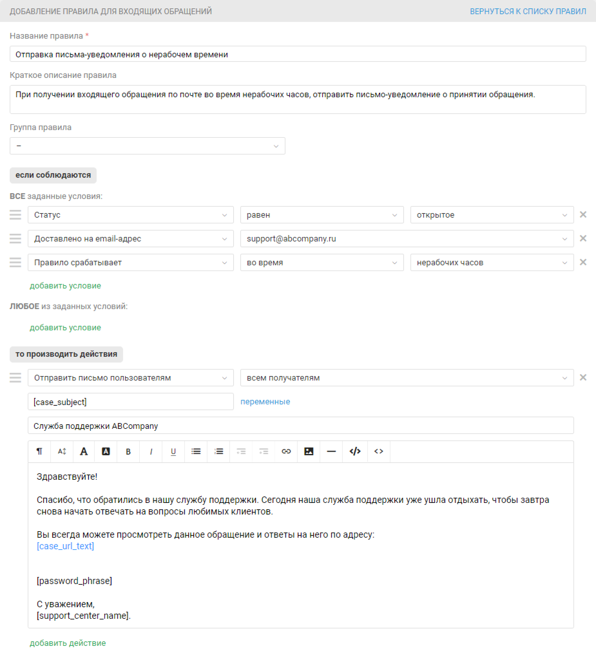Image resolution: width=596 pixels, height=651 pixels.
Task: Open the Группа правила dropdown
Action: click(x=147, y=146)
